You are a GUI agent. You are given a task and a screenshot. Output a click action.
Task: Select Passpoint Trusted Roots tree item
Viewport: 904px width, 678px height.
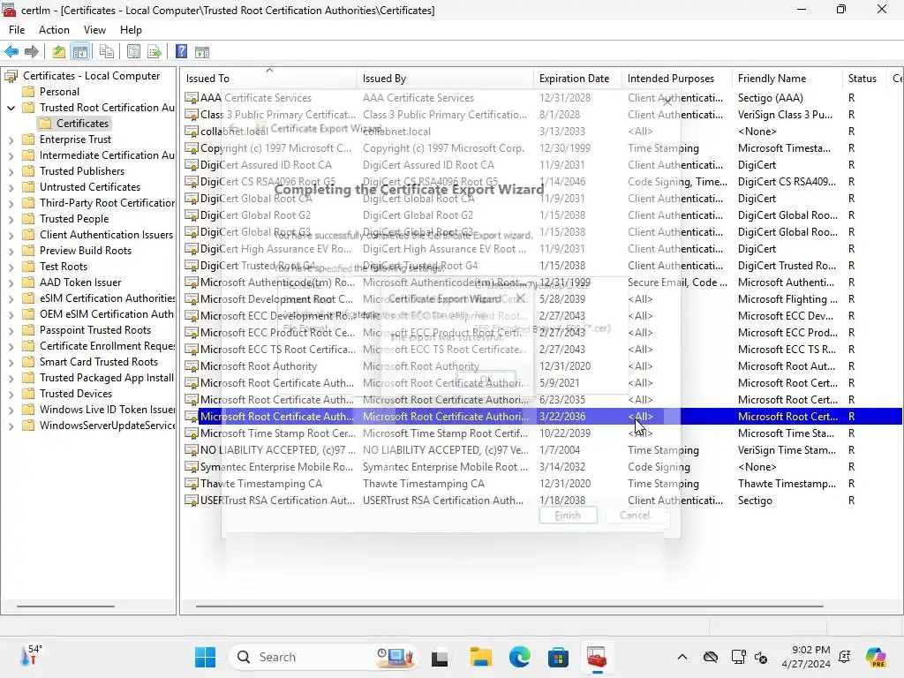(x=95, y=330)
